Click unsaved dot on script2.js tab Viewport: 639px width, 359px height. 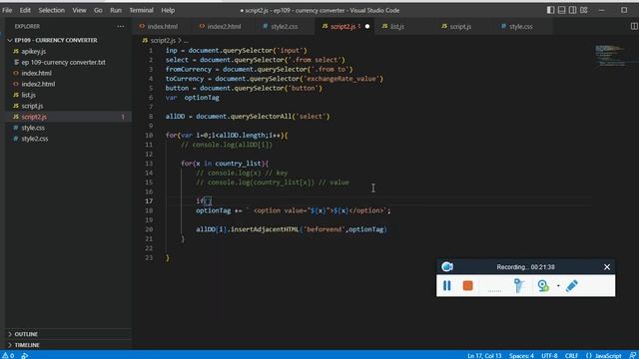(x=367, y=27)
